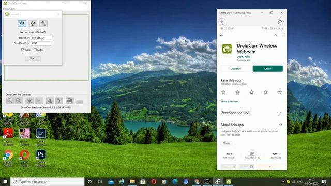Viewport: 331px width, 186px height.
Task: Click the save JPG snapshot Pro control icon
Action: point(70,101)
